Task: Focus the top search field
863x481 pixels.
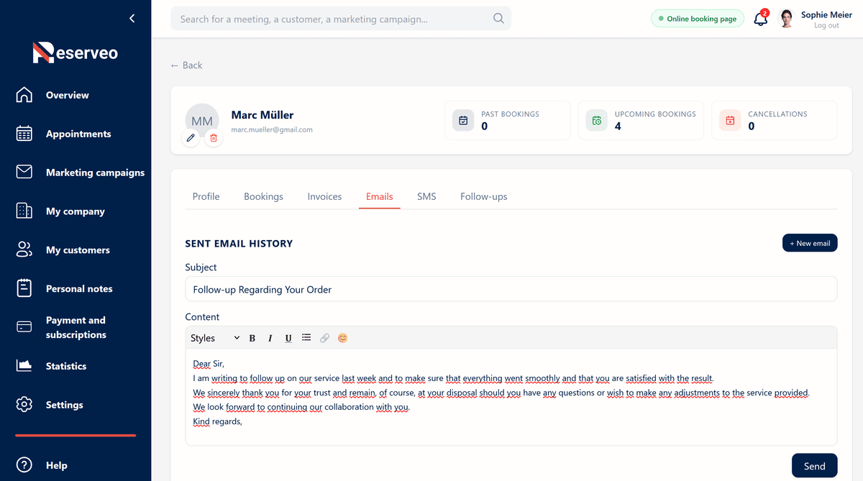Action: coord(341,19)
